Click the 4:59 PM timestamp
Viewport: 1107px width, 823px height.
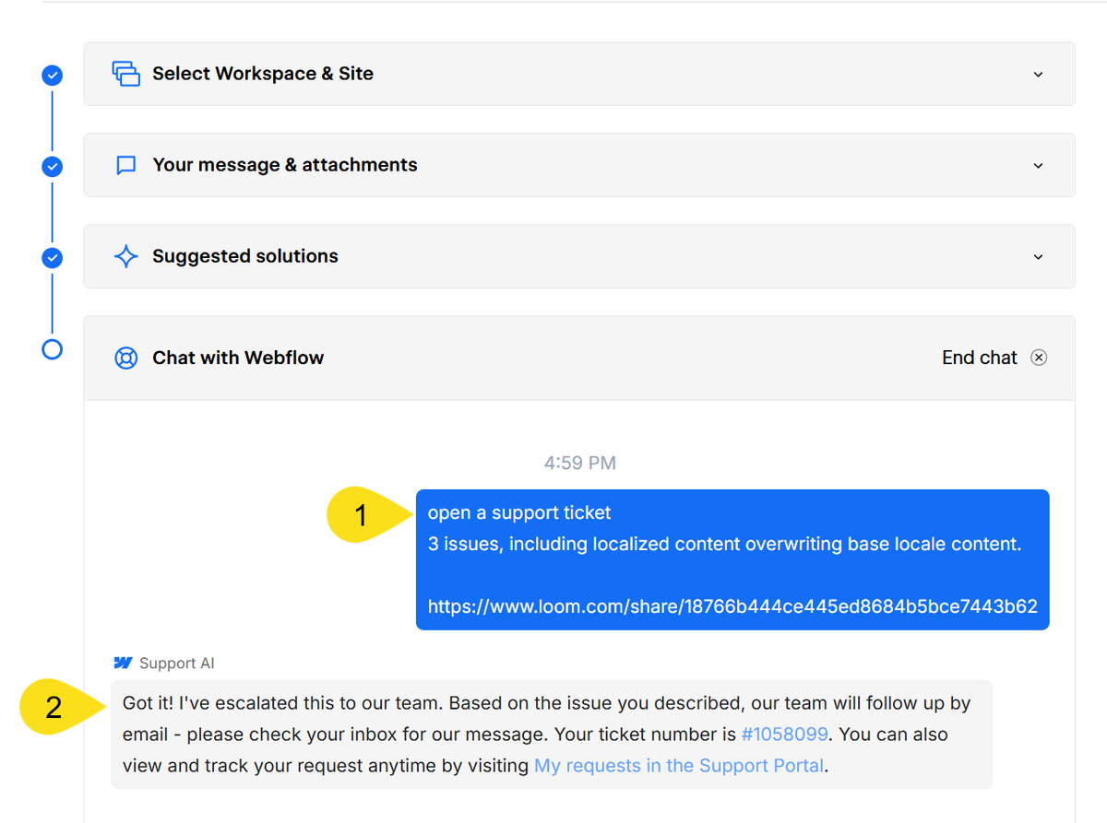(x=580, y=463)
